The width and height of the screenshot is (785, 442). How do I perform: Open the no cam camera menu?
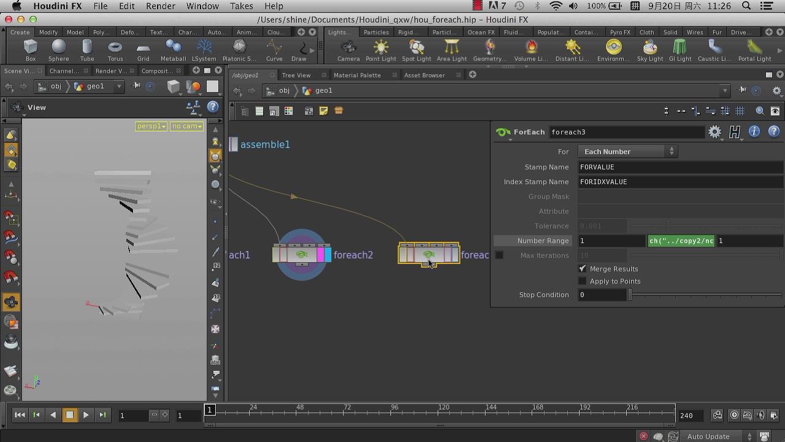click(x=186, y=126)
